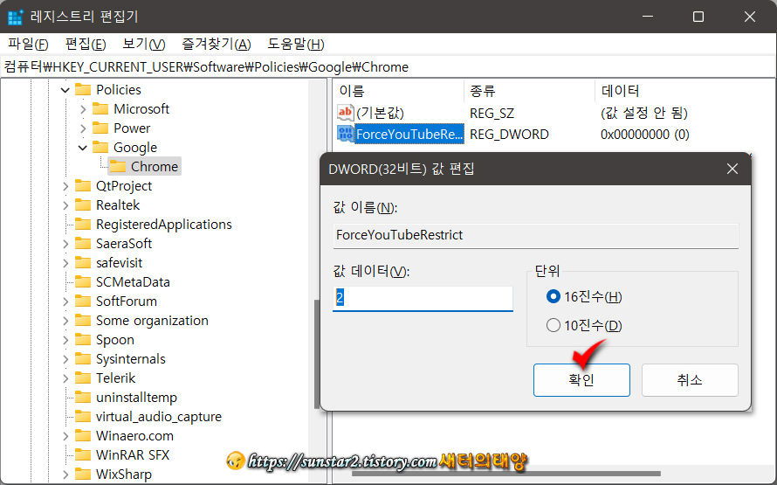Screen dimensions: 777x485
Task: Click the Registry Editor app icon in title bar
Action: (16, 17)
